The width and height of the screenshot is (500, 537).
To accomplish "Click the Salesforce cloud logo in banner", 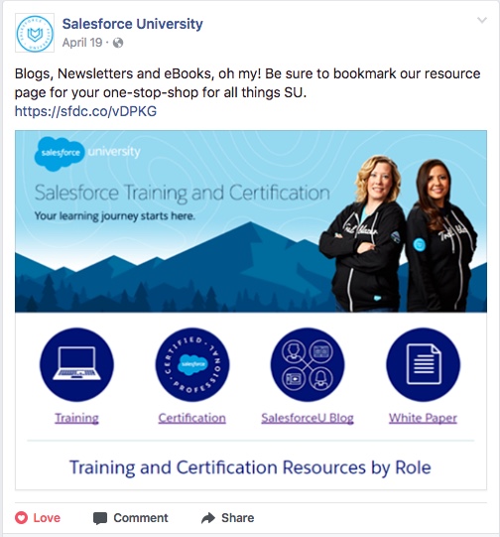I will pyautogui.click(x=60, y=154).
